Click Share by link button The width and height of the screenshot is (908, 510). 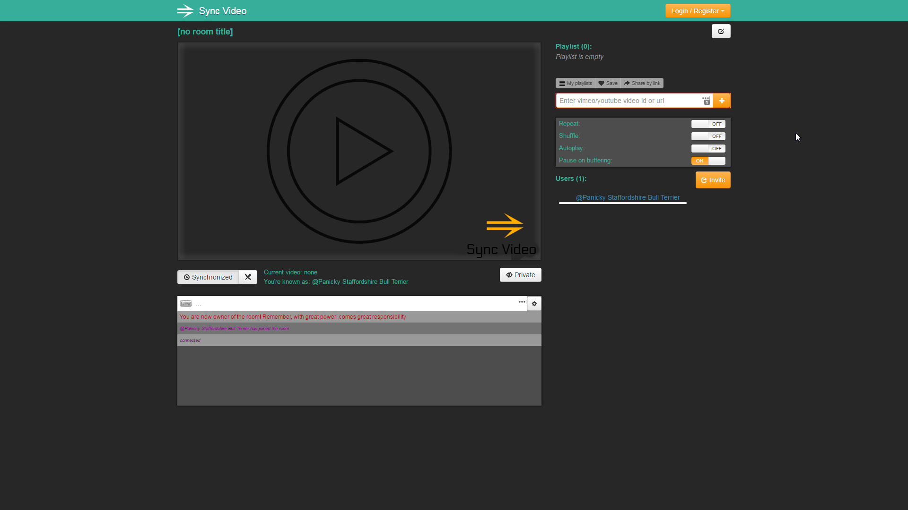642,83
